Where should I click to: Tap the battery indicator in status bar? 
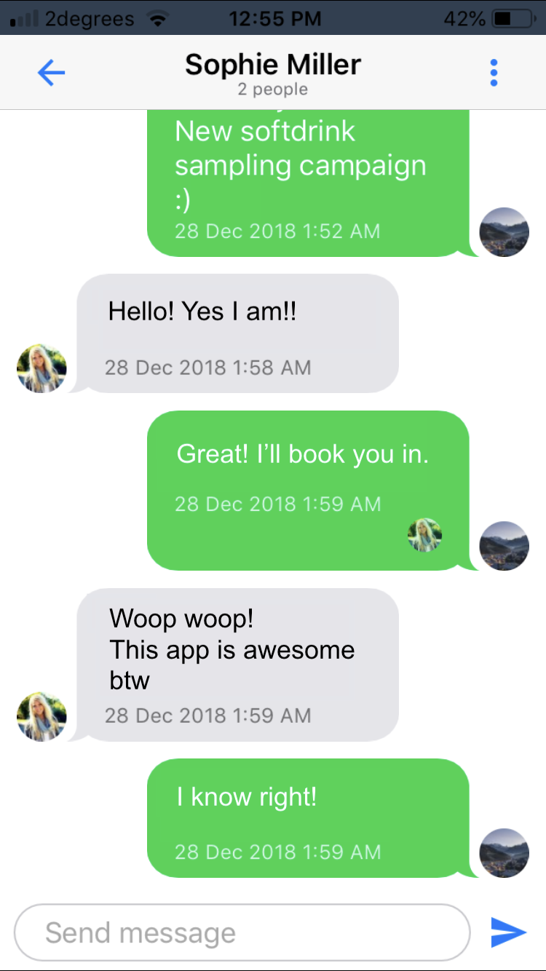tap(513, 18)
